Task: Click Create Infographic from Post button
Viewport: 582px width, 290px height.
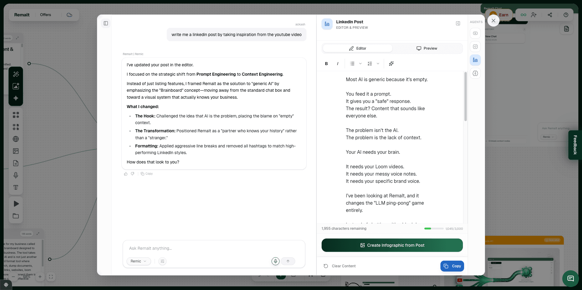Action: click(392, 245)
